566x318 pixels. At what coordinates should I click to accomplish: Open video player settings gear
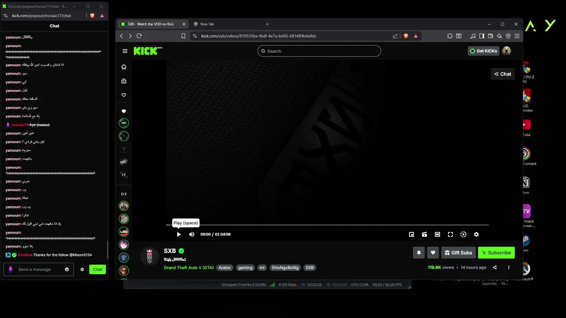click(476, 235)
